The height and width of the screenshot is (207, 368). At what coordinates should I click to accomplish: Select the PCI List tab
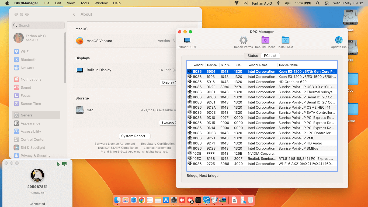click(270, 56)
